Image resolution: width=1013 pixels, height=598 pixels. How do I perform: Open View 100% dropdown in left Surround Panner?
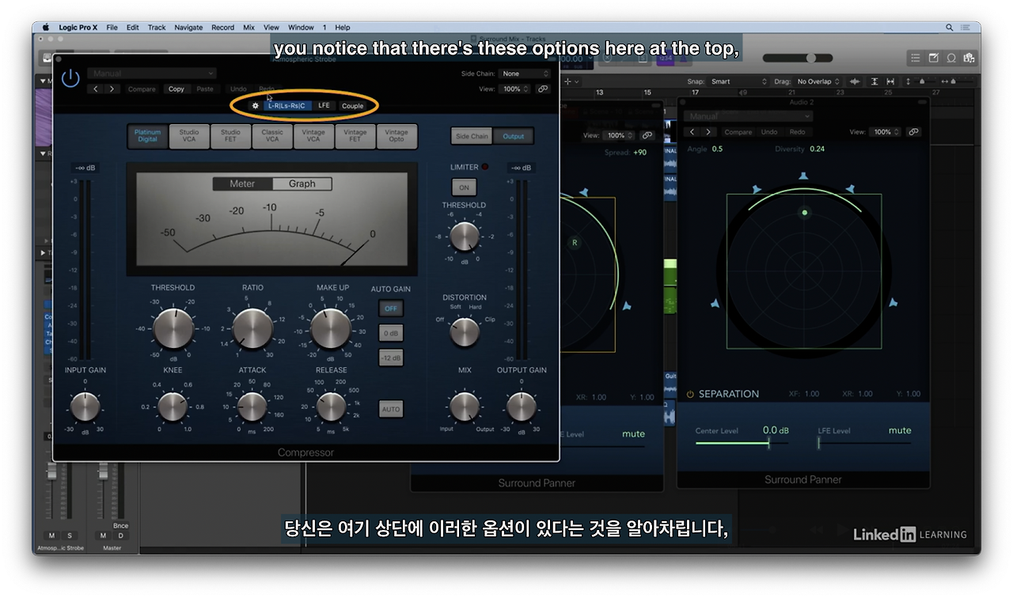tap(620, 135)
